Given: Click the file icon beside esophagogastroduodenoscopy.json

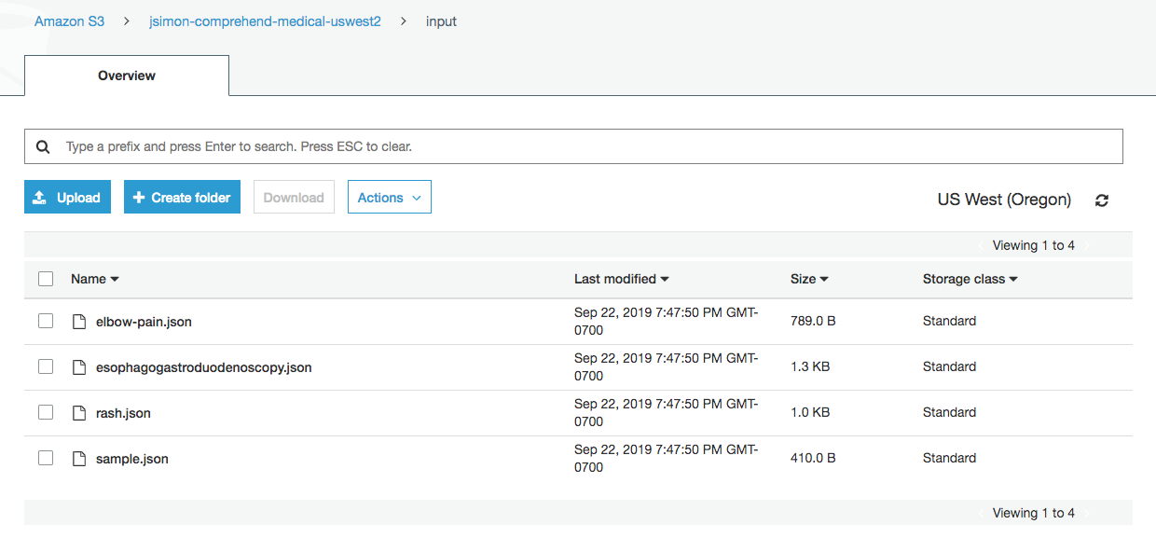Looking at the screenshot, I should (x=79, y=367).
